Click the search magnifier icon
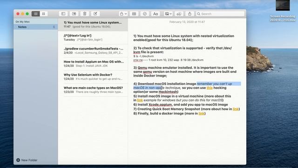The width and height of the screenshot is (298, 168). pyautogui.click(x=199, y=14)
